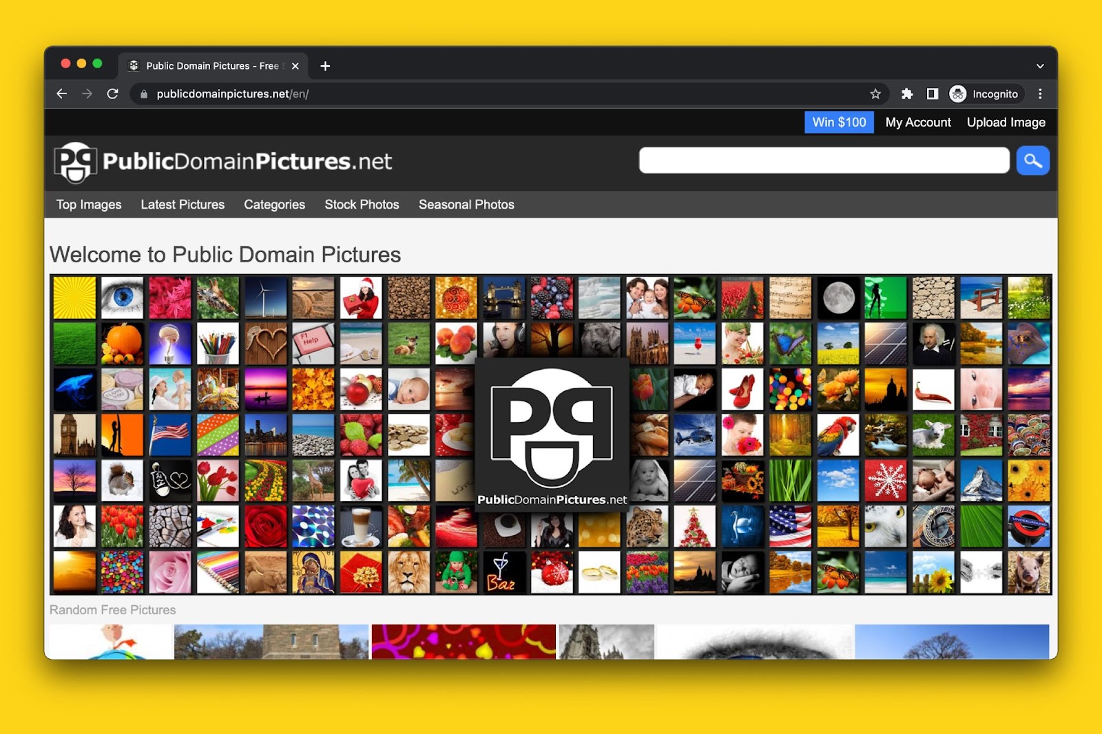
Task: Click the F1 Help key thumbnail
Action: coord(313,343)
